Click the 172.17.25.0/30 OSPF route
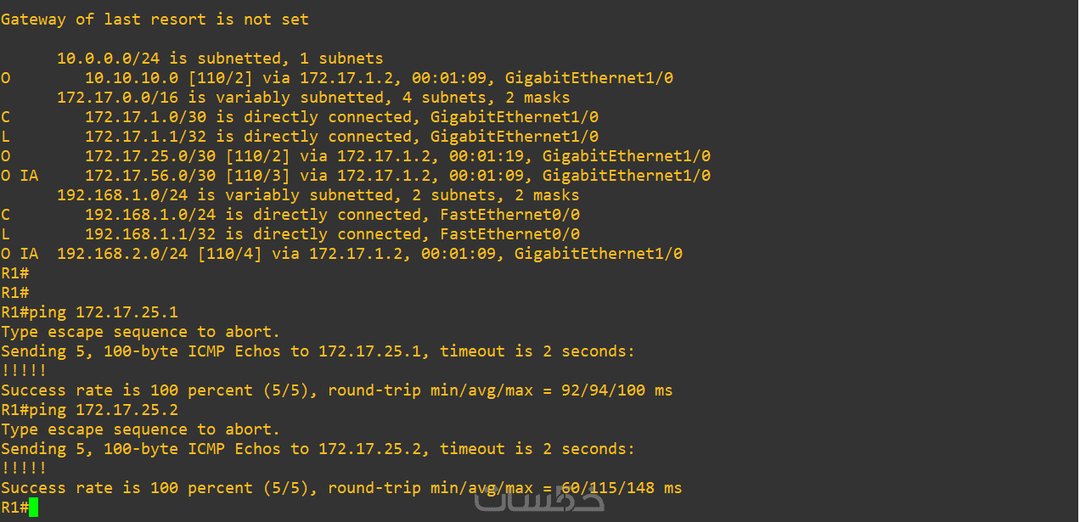 (x=397, y=156)
